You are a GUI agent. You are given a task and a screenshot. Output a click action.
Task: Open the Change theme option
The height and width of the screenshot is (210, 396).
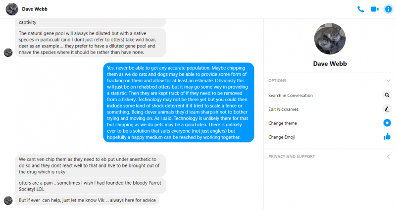click(x=283, y=123)
